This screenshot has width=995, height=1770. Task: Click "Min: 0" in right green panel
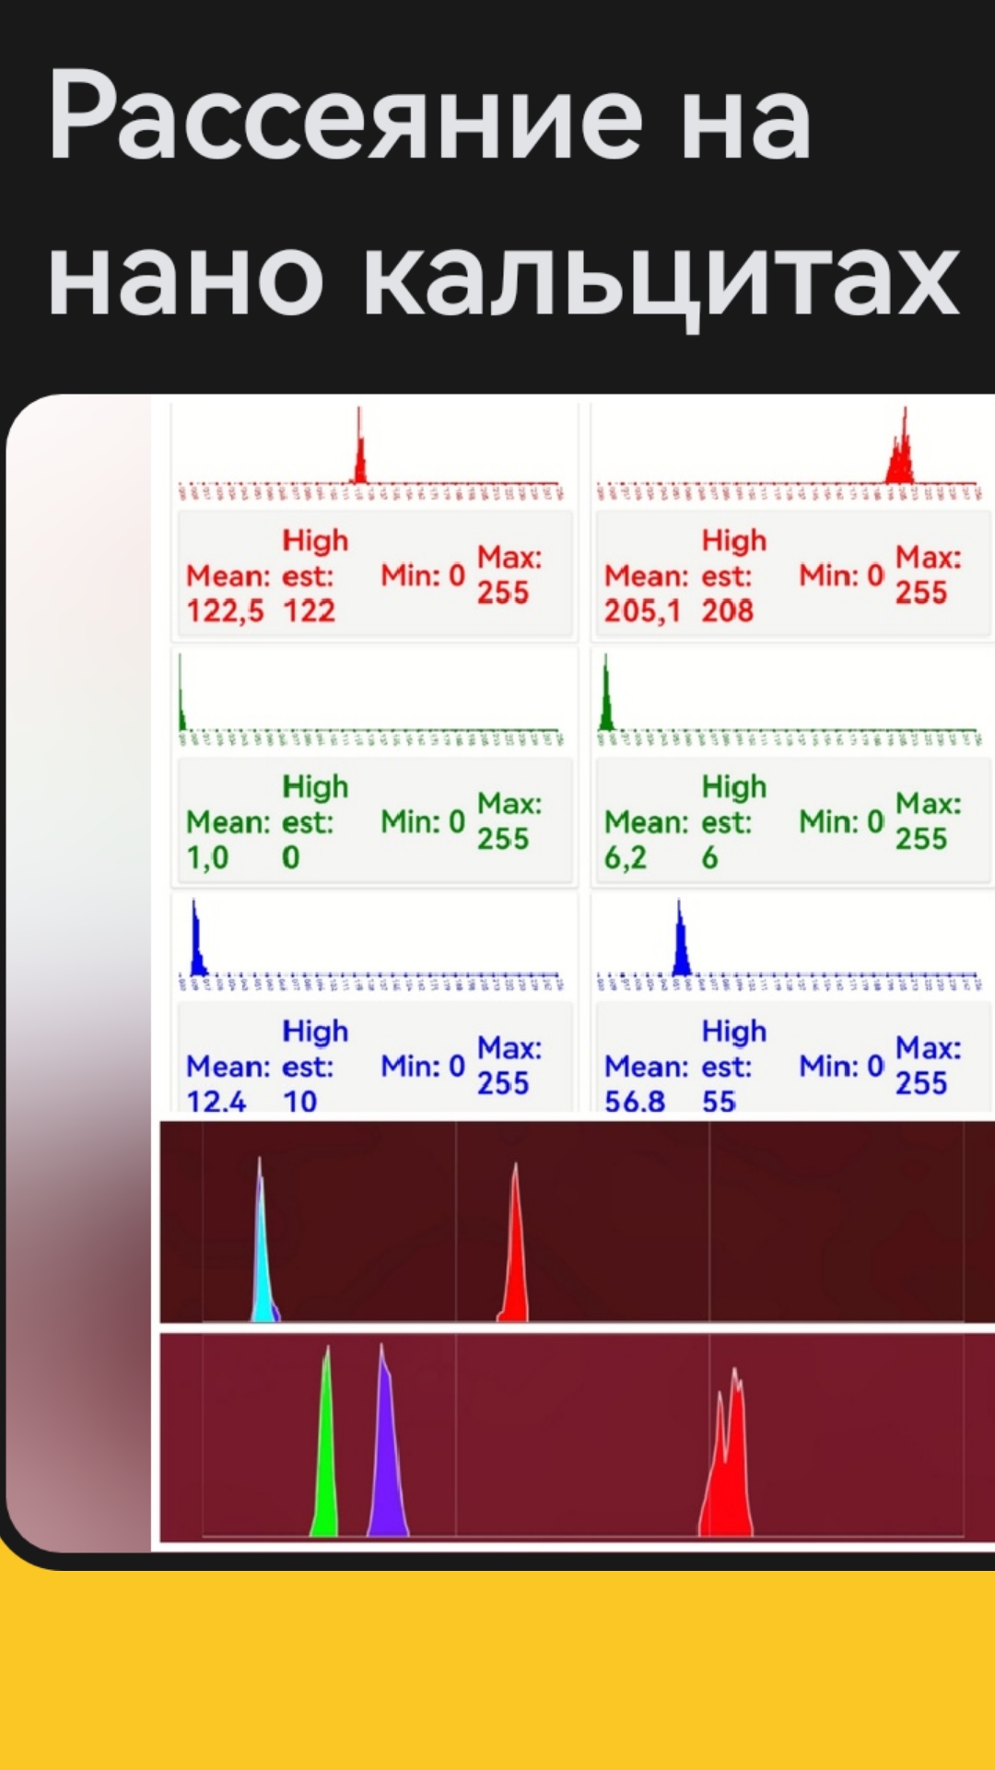841,820
